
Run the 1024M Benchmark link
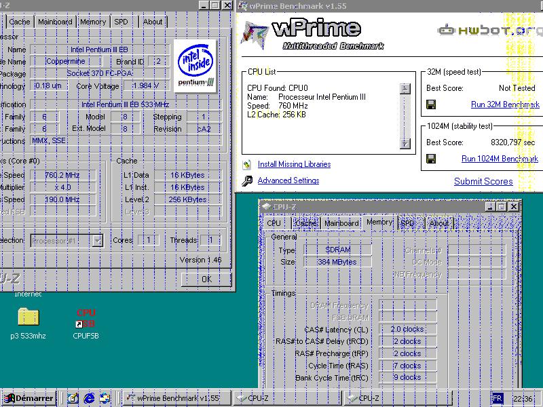click(x=500, y=159)
